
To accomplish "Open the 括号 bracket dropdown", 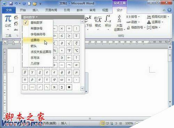I will 133,17.
